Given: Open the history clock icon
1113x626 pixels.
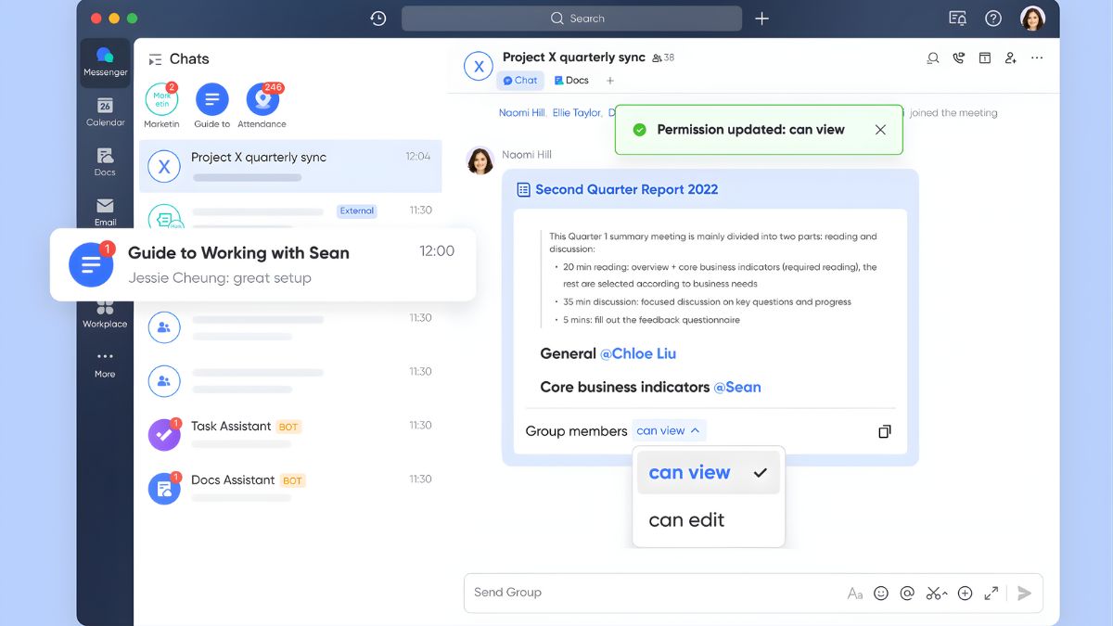Looking at the screenshot, I should [x=377, y=19].
